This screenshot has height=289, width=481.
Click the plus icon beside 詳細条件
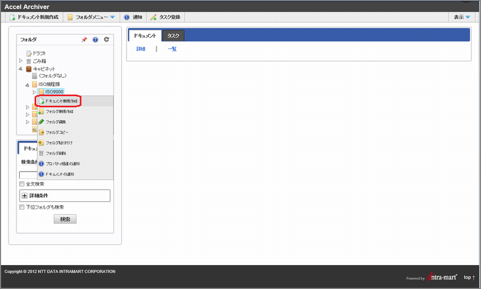coord(25,195)
